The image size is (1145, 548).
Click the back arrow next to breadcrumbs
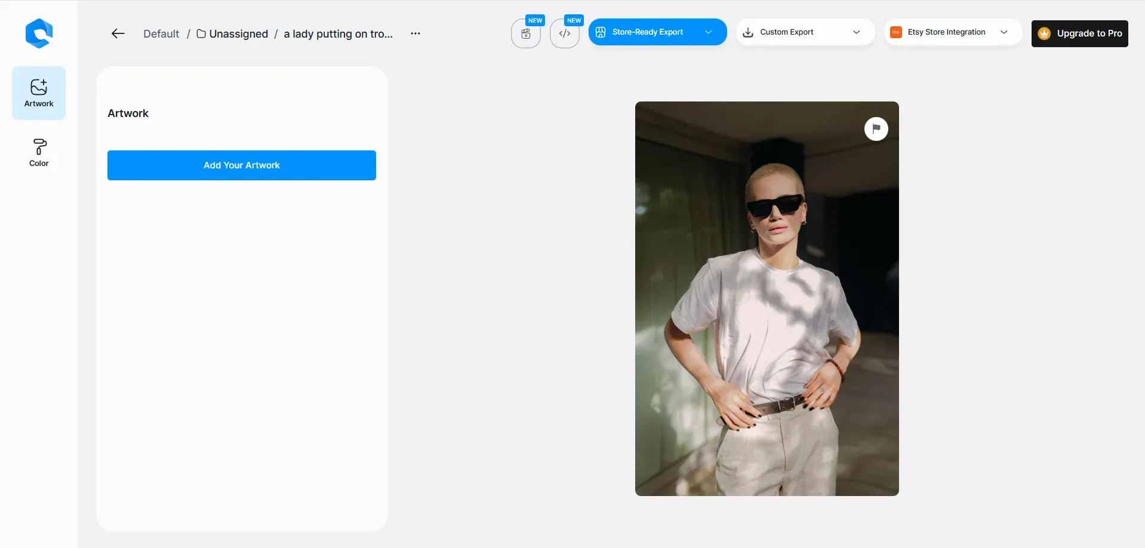118,33
